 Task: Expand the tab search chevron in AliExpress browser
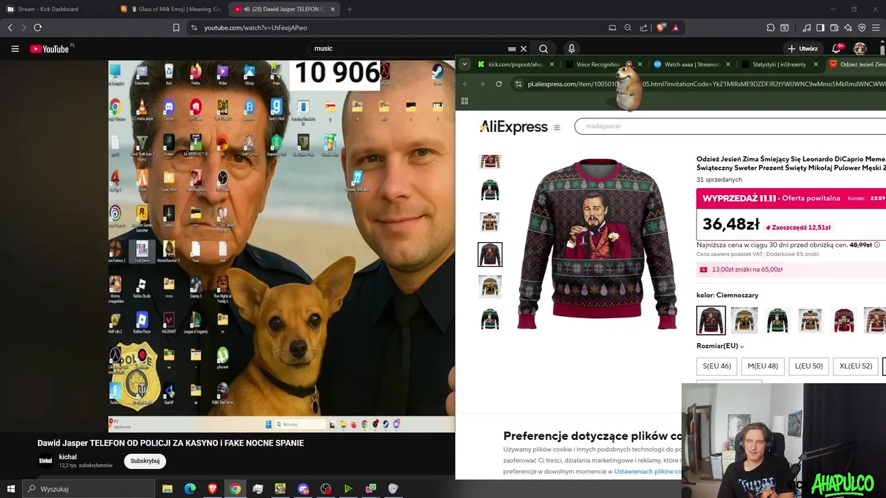tap(464, 64)
